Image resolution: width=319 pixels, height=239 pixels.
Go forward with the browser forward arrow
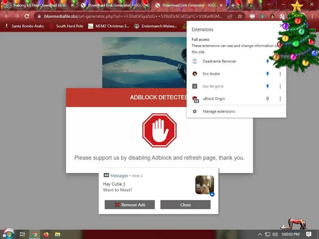pos(17,16)
